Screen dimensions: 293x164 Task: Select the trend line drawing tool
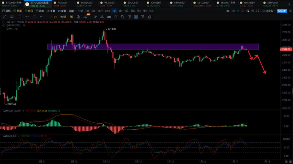tap(5, 17)
